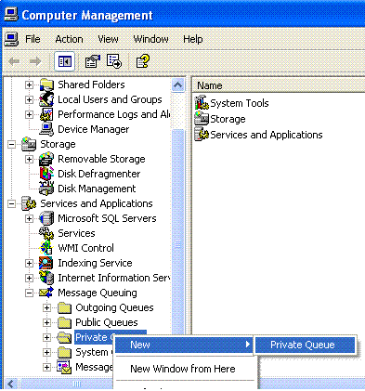Click the Services and Applications tree icon
The height and width of the screenshot is (391, 365).
coord(29,203)
